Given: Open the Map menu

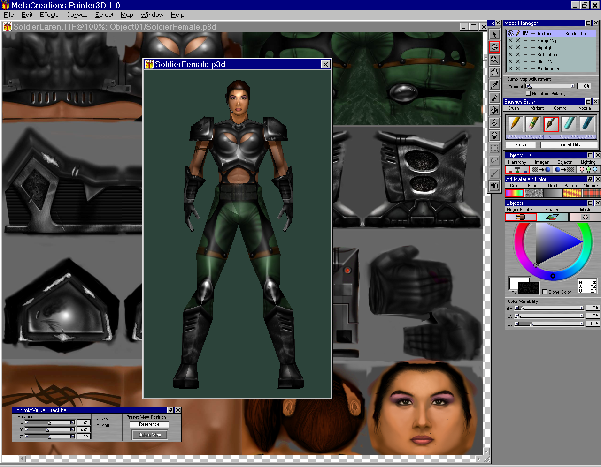Looking at the screenshot, I should point(127,15).
